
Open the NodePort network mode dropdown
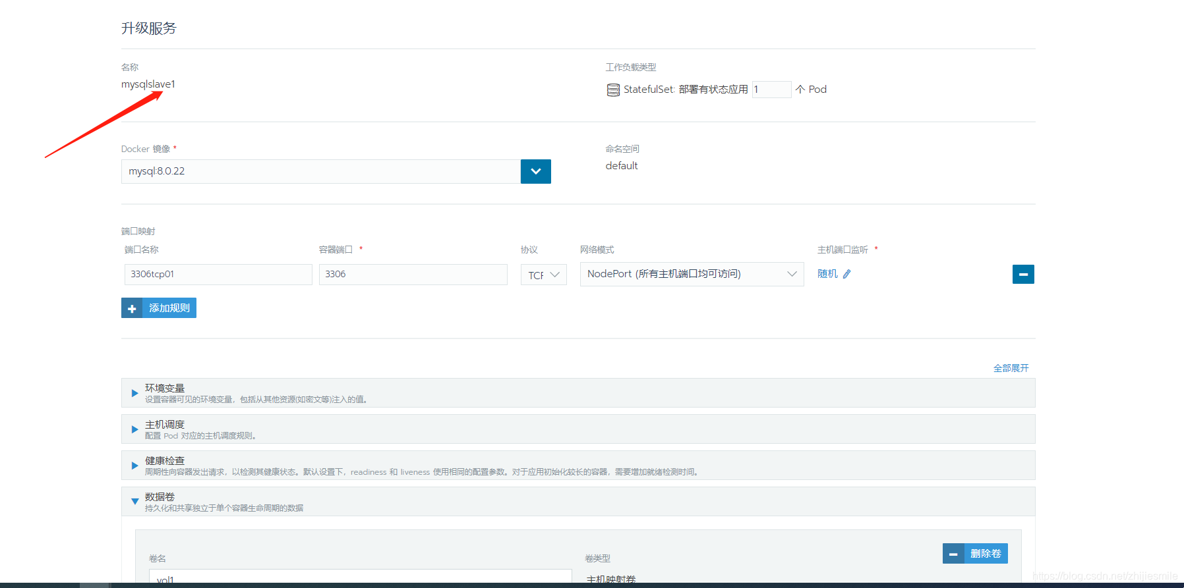[692, 274]
